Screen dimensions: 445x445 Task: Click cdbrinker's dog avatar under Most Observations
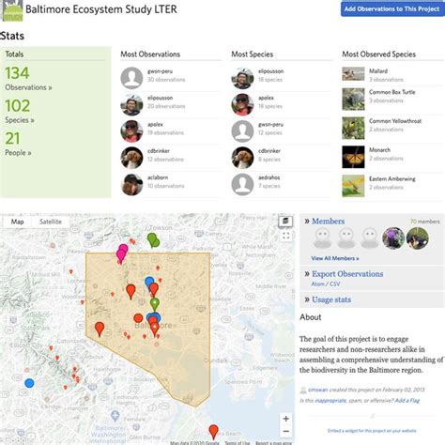[x=131, y=158]
